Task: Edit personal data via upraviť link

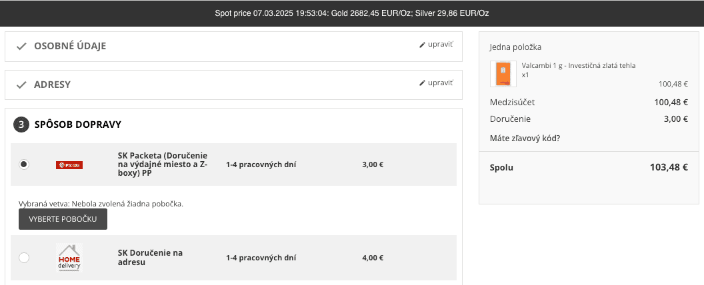Action: point(441,45)
